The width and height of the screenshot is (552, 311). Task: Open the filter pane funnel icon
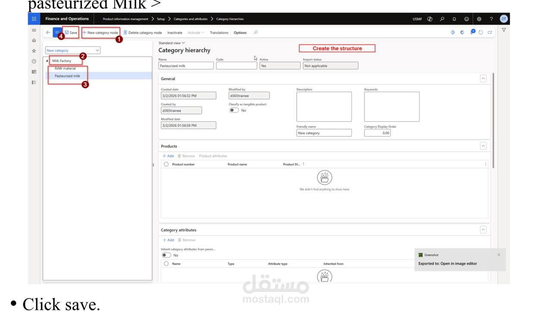(x=504, y=30)
